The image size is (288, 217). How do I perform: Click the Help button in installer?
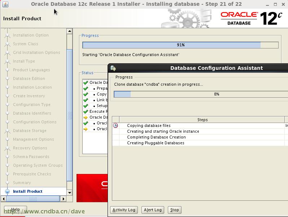coord(16,209)
